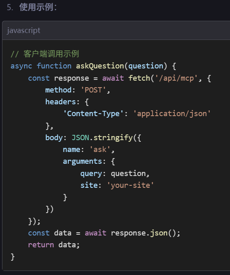Click the headers property key
Viewport: 230px width, 275px height.
pos(61,102)
